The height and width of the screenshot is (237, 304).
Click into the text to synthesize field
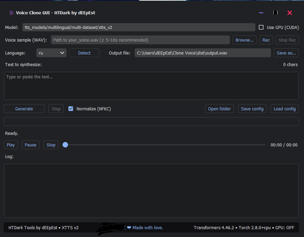pos(151,86)
